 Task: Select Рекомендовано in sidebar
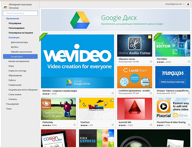(x=16, y=28)
